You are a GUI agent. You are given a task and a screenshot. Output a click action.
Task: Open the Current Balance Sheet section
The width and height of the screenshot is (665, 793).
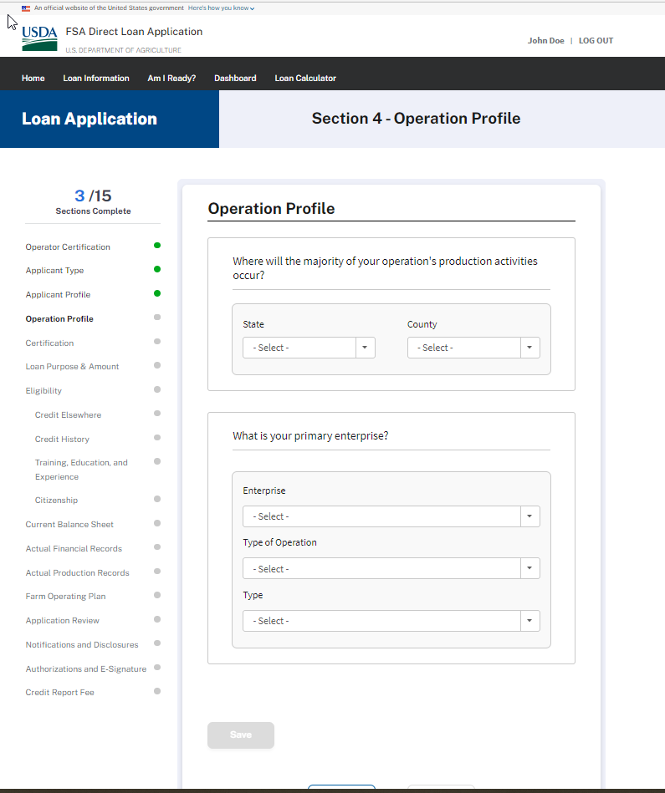(69, 525)
